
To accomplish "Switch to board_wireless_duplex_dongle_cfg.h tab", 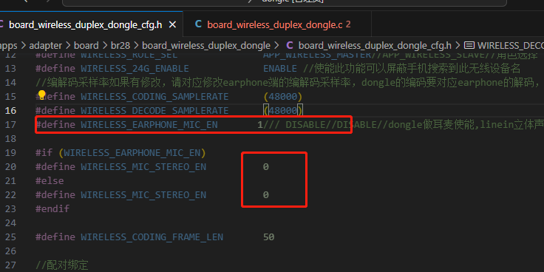I will coord(85,24).
